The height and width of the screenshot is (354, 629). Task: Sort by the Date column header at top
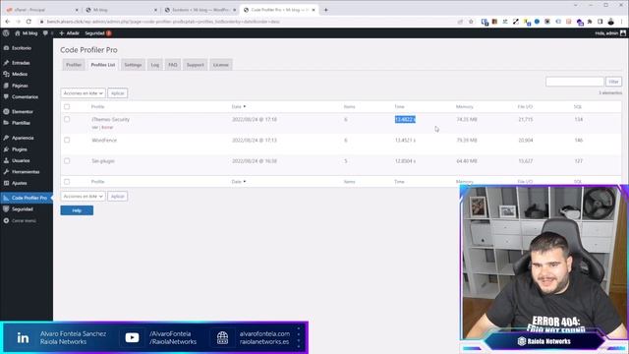point(238,107)
